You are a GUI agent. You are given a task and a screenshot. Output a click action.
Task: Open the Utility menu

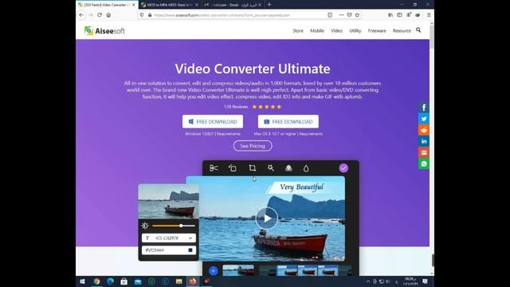coord(355,30)
